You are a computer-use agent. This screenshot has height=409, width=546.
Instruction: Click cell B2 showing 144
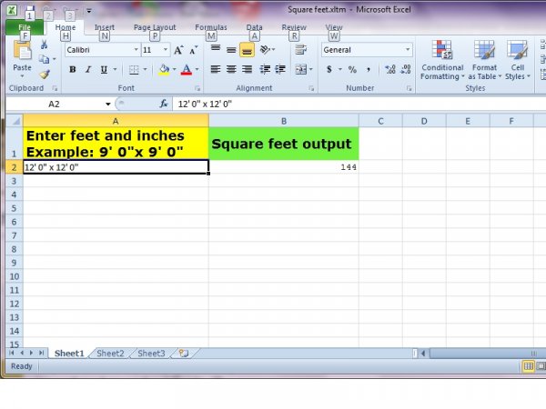tap(284, 167)
